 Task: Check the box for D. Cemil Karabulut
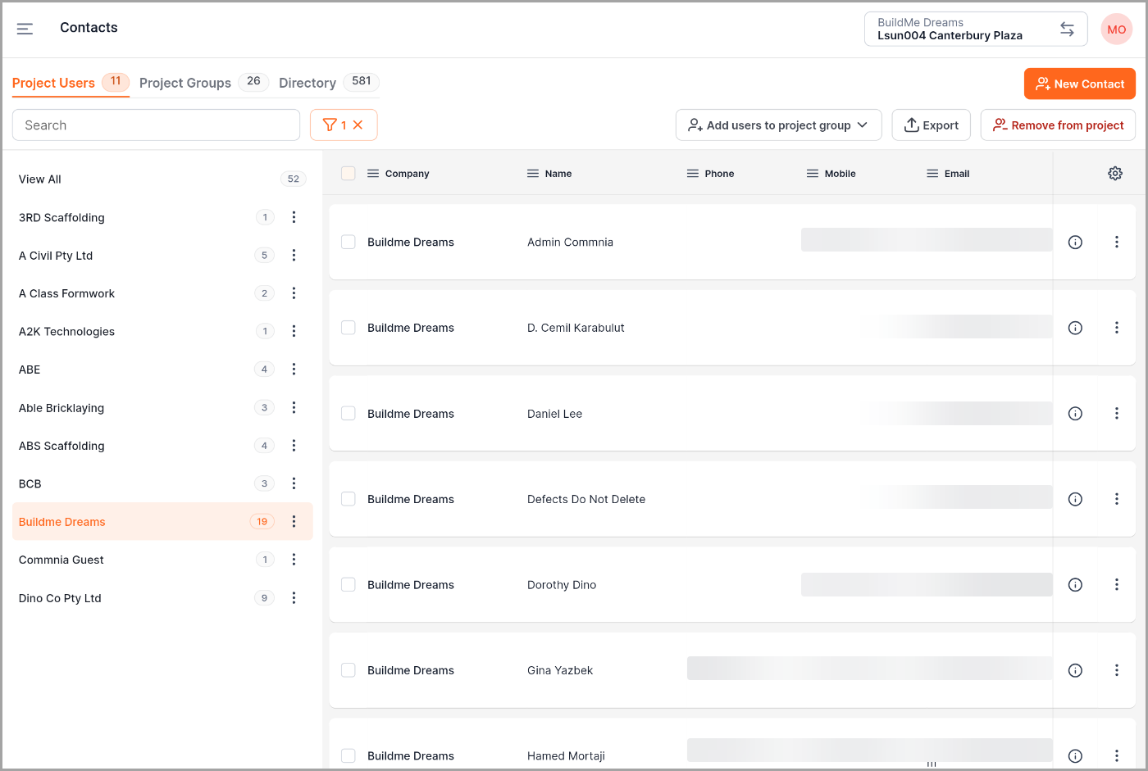(x=348, y=328)
